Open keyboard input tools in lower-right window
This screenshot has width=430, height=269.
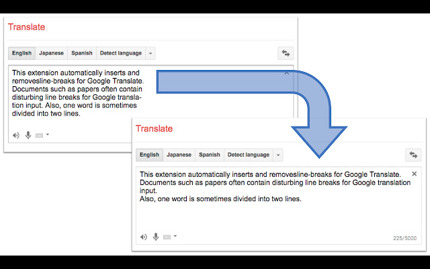tap(167, 237)
